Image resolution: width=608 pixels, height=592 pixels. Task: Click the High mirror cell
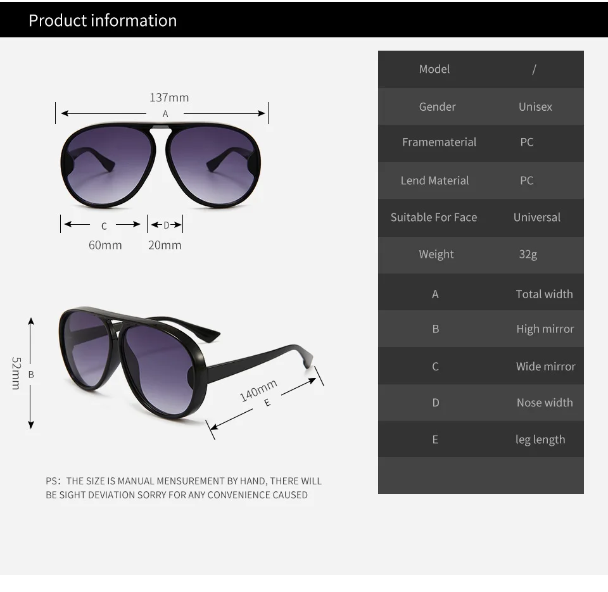[x=545, y=329]
